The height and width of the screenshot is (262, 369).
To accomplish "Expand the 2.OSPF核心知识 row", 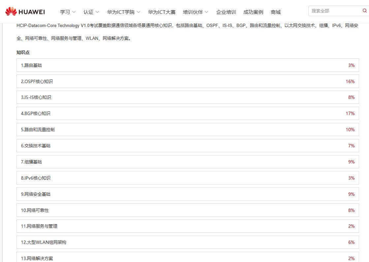I will 188,81.
